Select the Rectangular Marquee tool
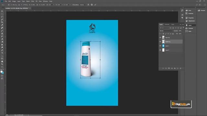The width and height of the screenshot is (207, 116). click(2, 14)
